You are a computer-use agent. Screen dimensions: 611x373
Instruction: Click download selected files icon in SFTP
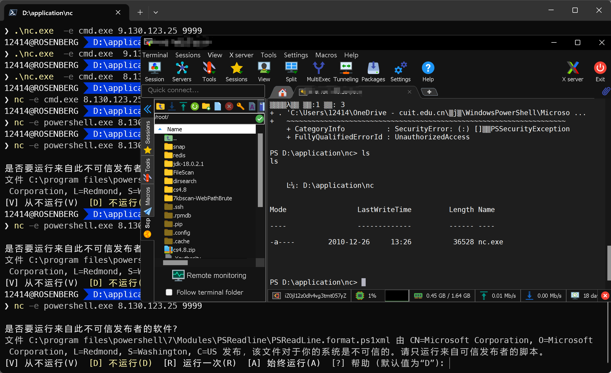(x=172, y=106)
